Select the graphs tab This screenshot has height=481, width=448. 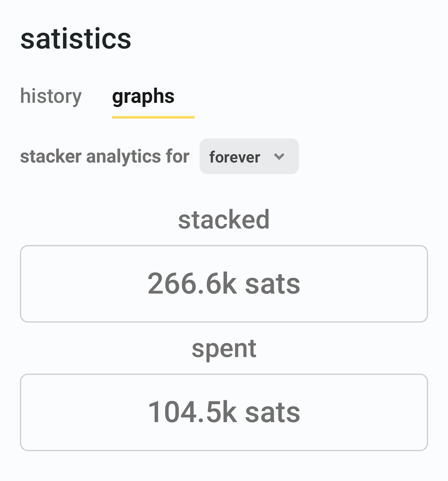[x=143, y=96]
